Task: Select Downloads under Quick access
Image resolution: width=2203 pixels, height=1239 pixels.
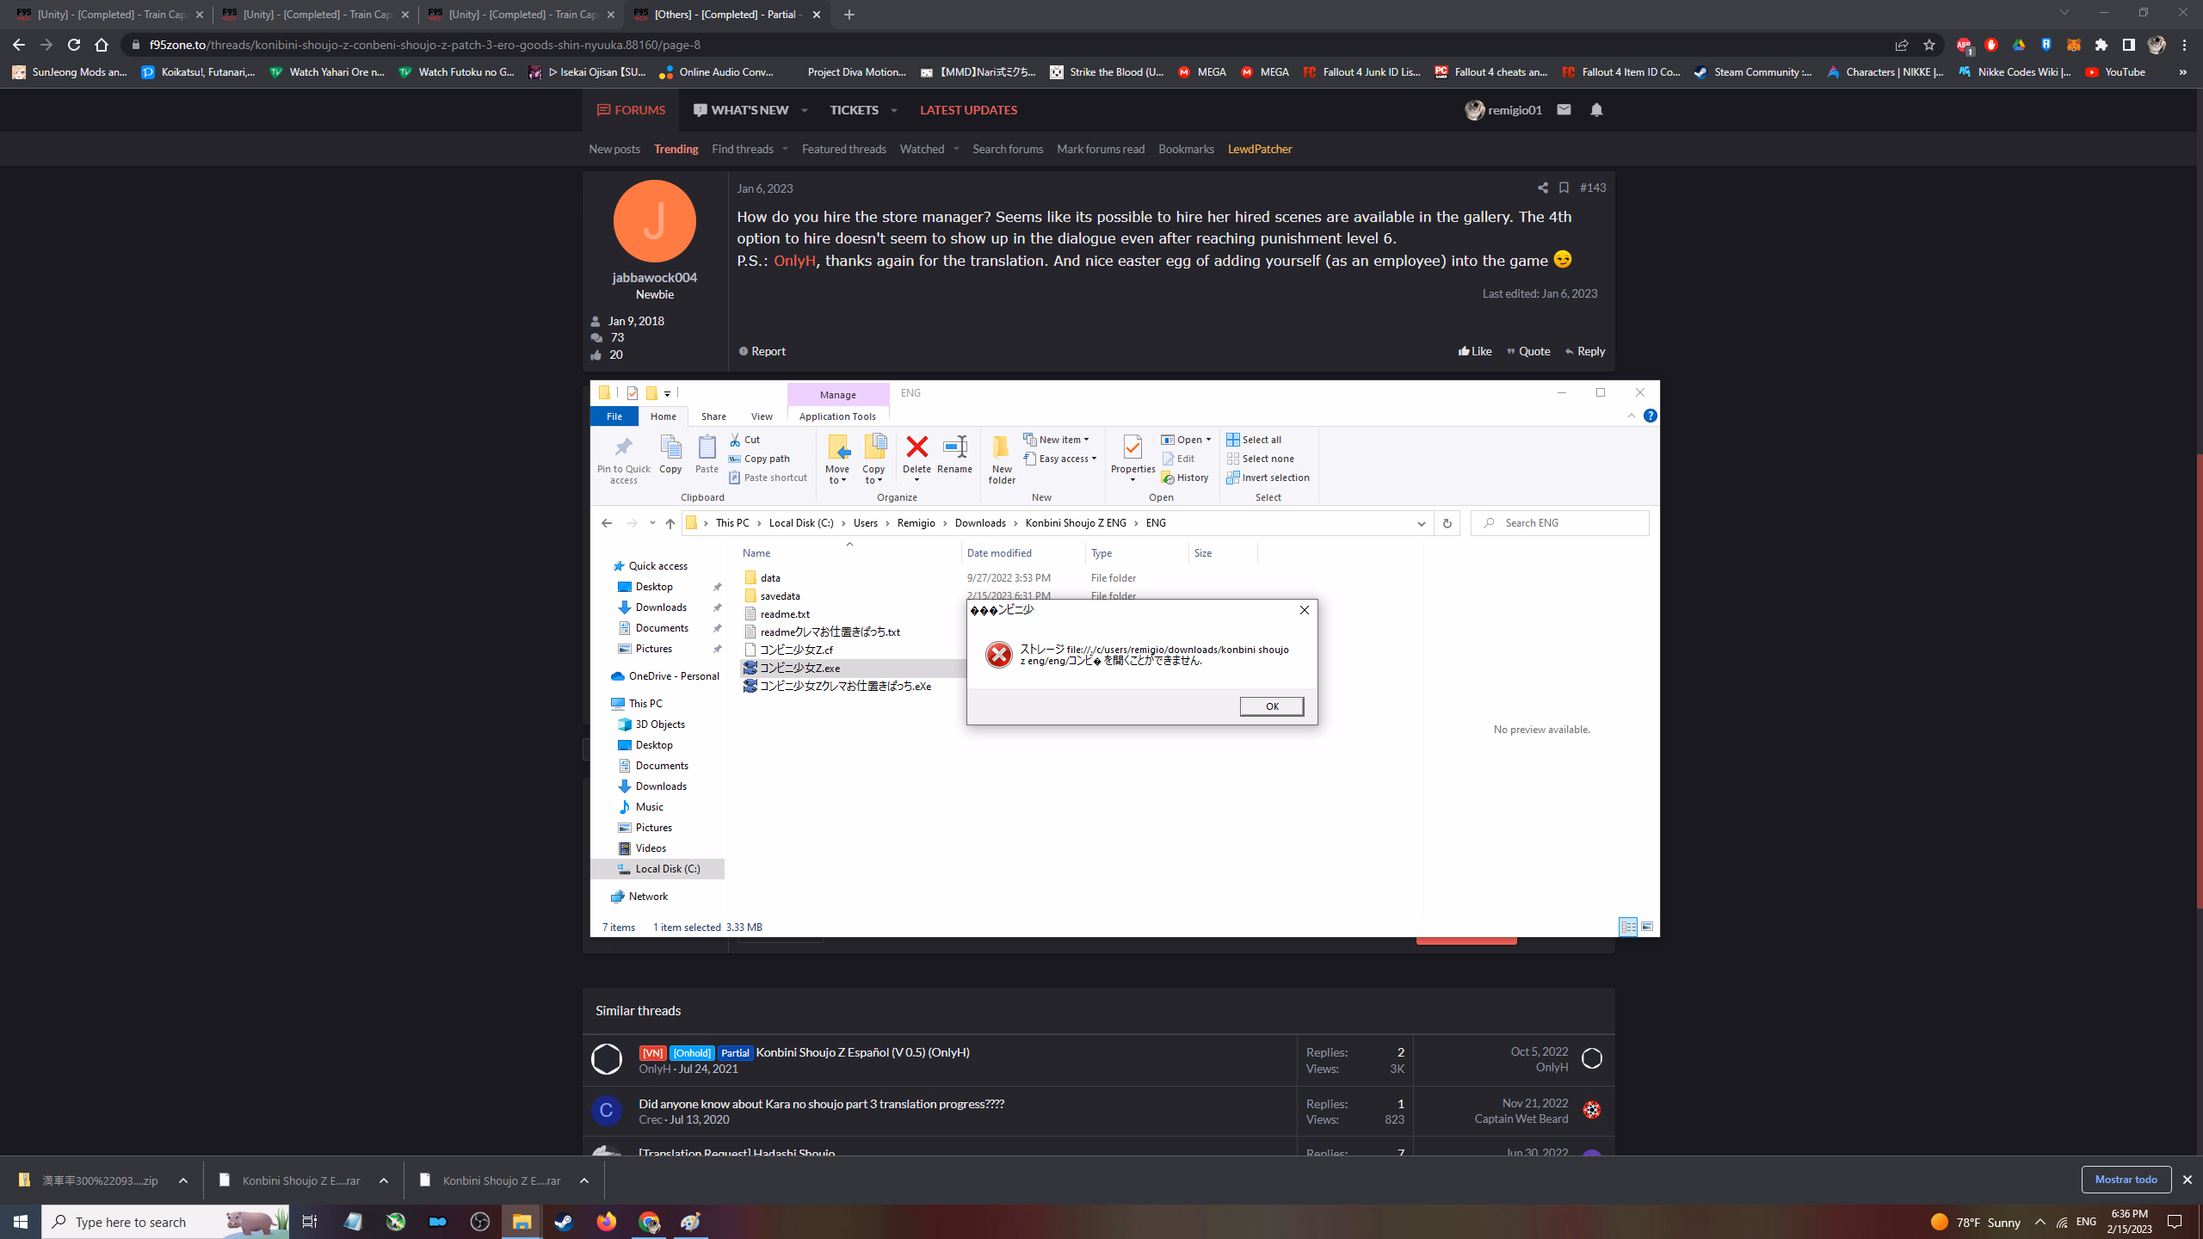Action: (661, 607)
